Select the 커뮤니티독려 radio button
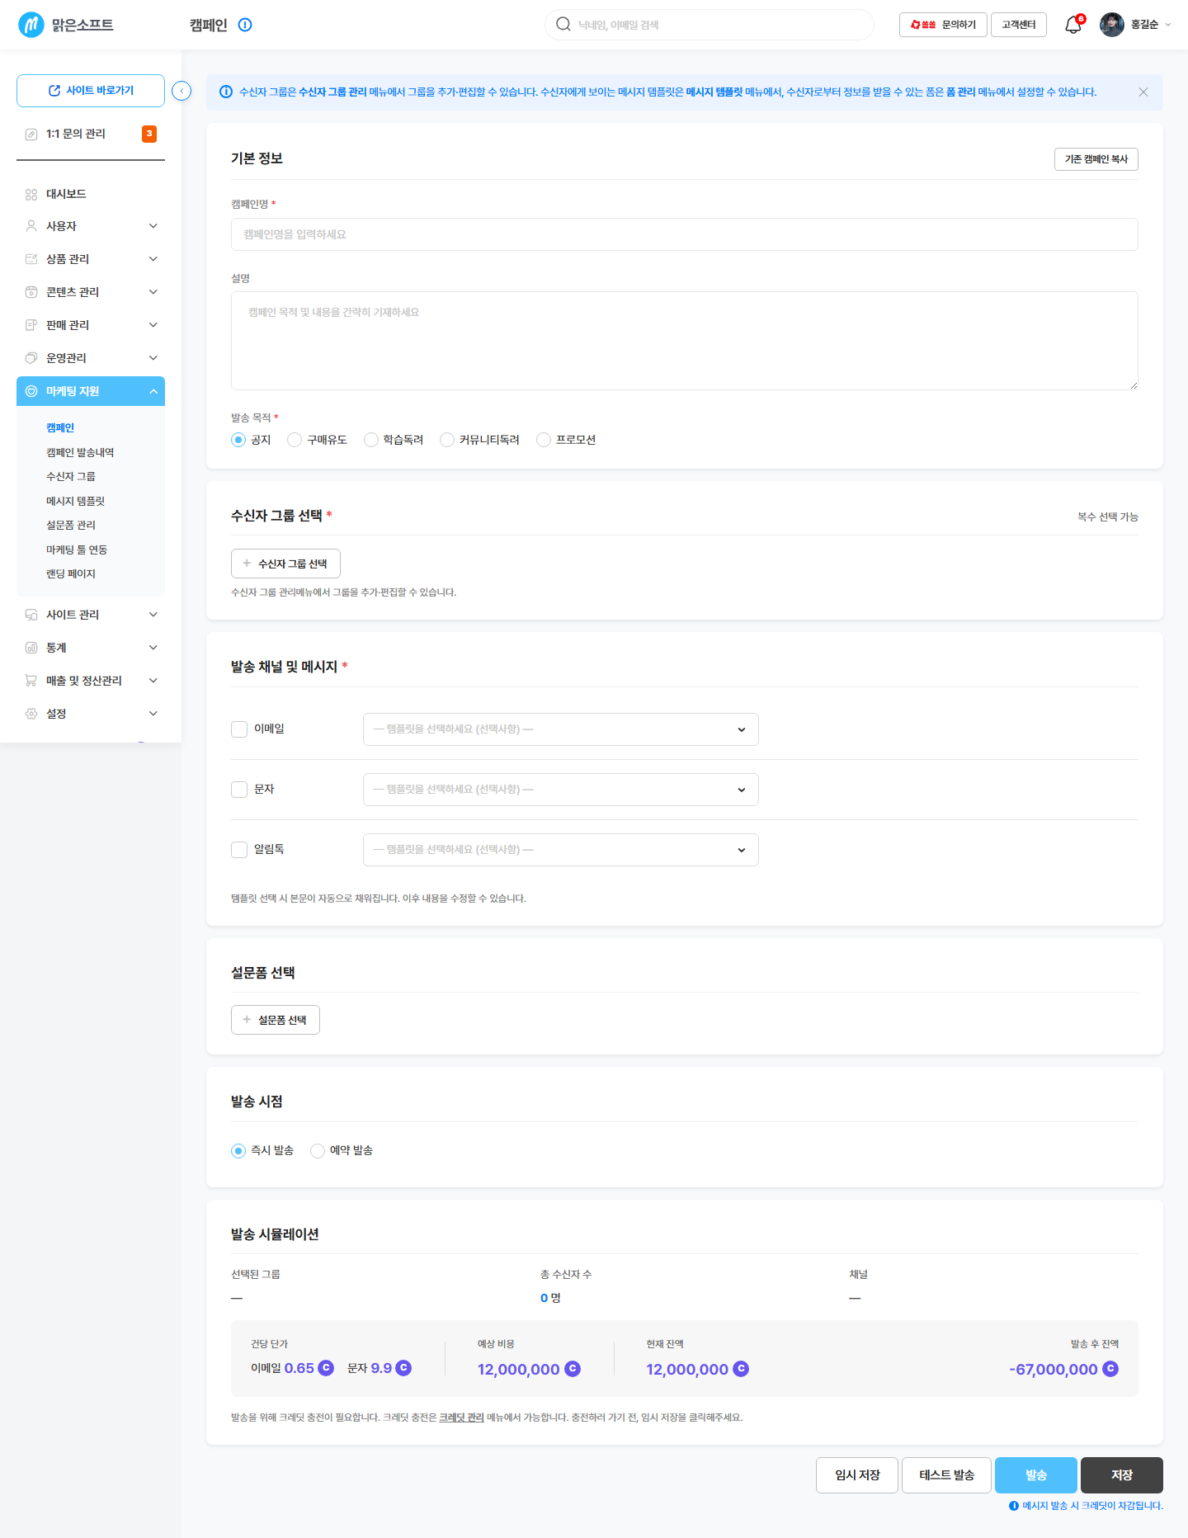This screenshot has height=1538, width=1188. 447,440
